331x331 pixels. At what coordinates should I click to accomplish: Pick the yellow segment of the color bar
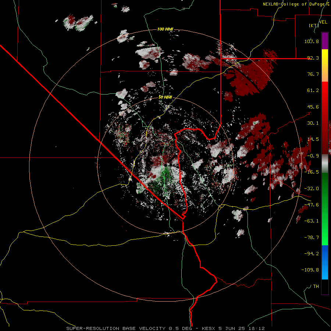coord(325,65)
